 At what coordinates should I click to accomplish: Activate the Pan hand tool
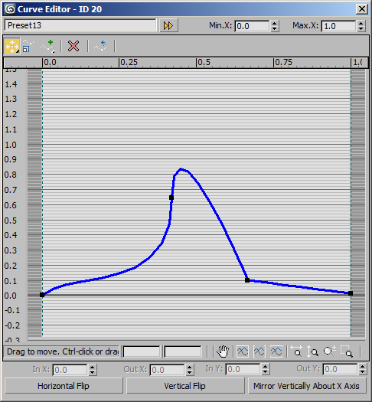pos(223,351)
